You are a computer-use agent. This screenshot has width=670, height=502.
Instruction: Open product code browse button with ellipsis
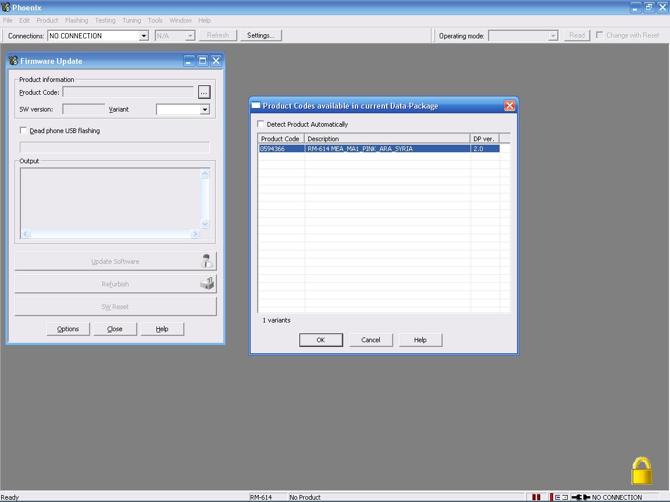204,92
